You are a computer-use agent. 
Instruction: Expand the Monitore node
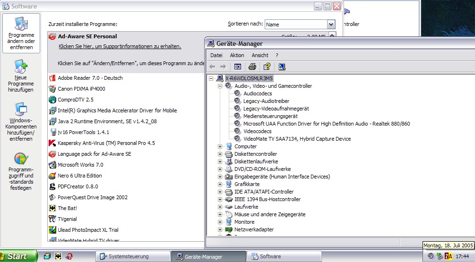point(220,222)
